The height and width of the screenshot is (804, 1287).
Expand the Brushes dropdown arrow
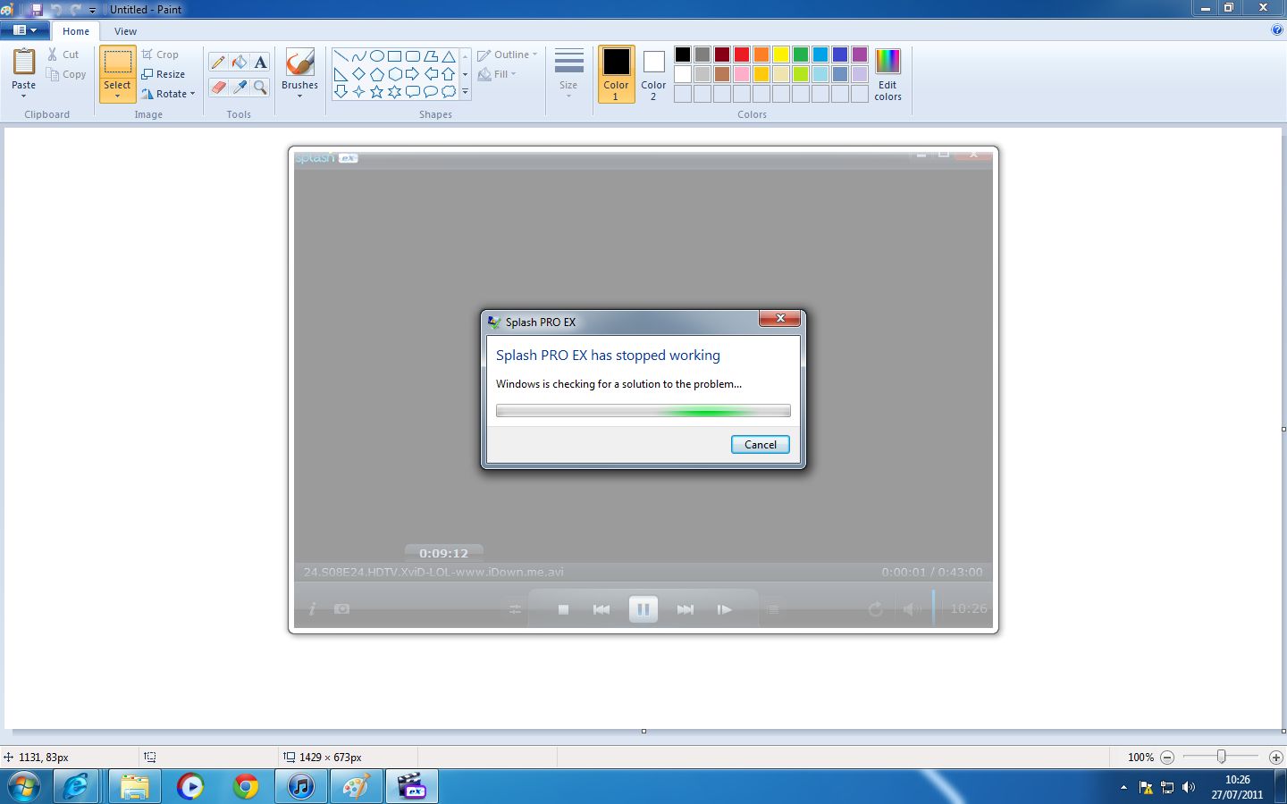click(x=299, y=96)
